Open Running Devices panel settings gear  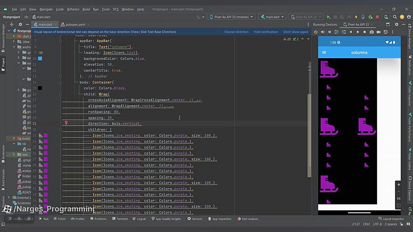tap(397, 24)
